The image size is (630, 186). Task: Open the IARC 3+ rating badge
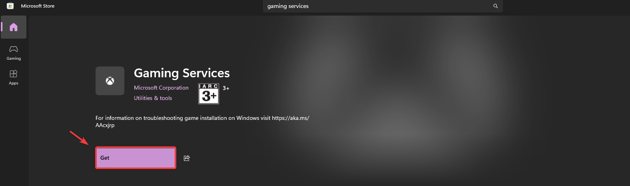point(209,94)
